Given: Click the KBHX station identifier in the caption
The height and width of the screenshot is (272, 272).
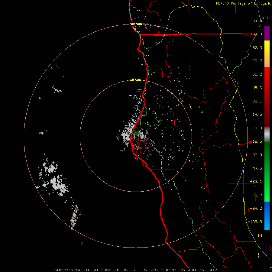Looking at the screenshot, I should [x=171, y=270].
